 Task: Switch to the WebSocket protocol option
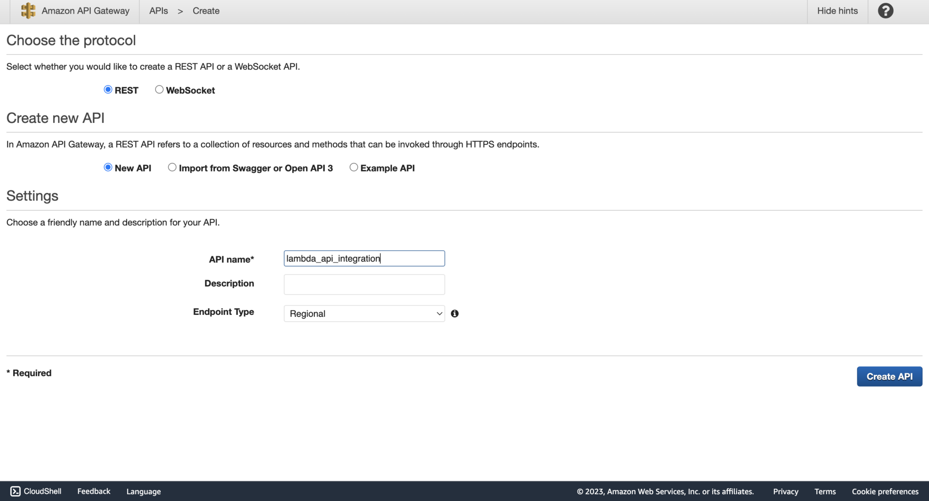[159, 89]
